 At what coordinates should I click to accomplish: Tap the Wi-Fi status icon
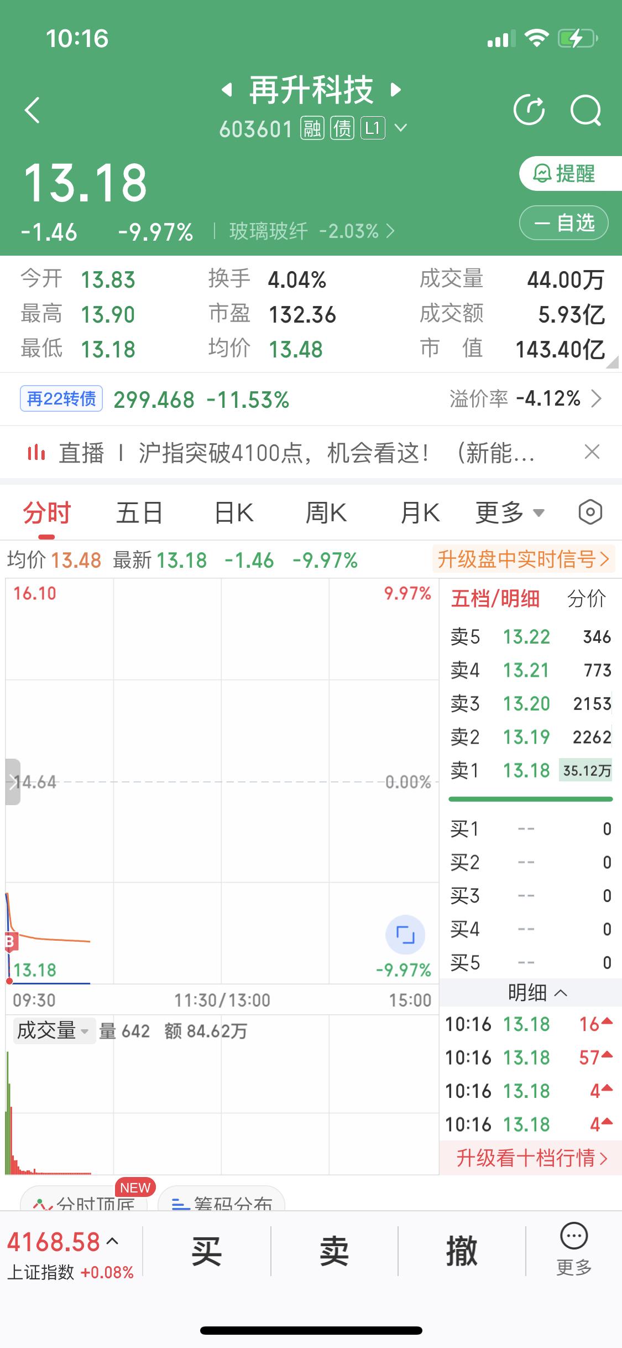536,38
